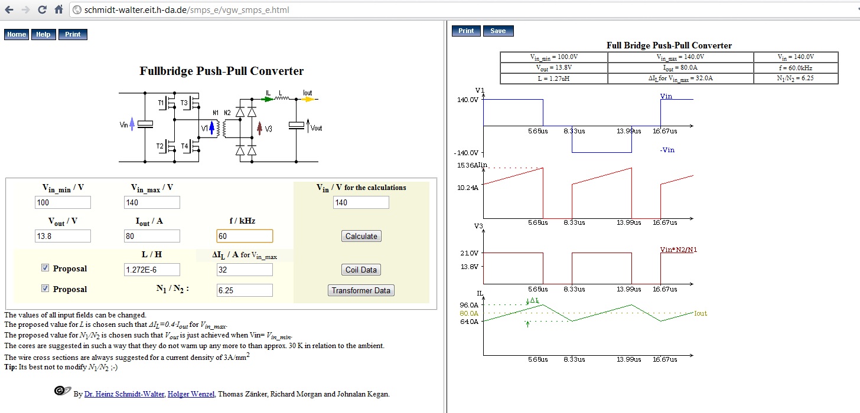
Task: Save the waveform results
Action: [498, 31]
